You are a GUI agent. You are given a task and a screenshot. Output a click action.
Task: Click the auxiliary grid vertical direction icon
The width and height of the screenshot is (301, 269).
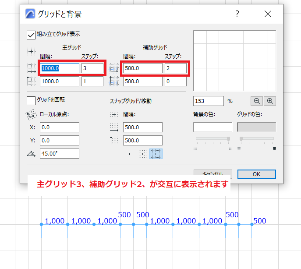pyautogui.click(x=114, y=81)
